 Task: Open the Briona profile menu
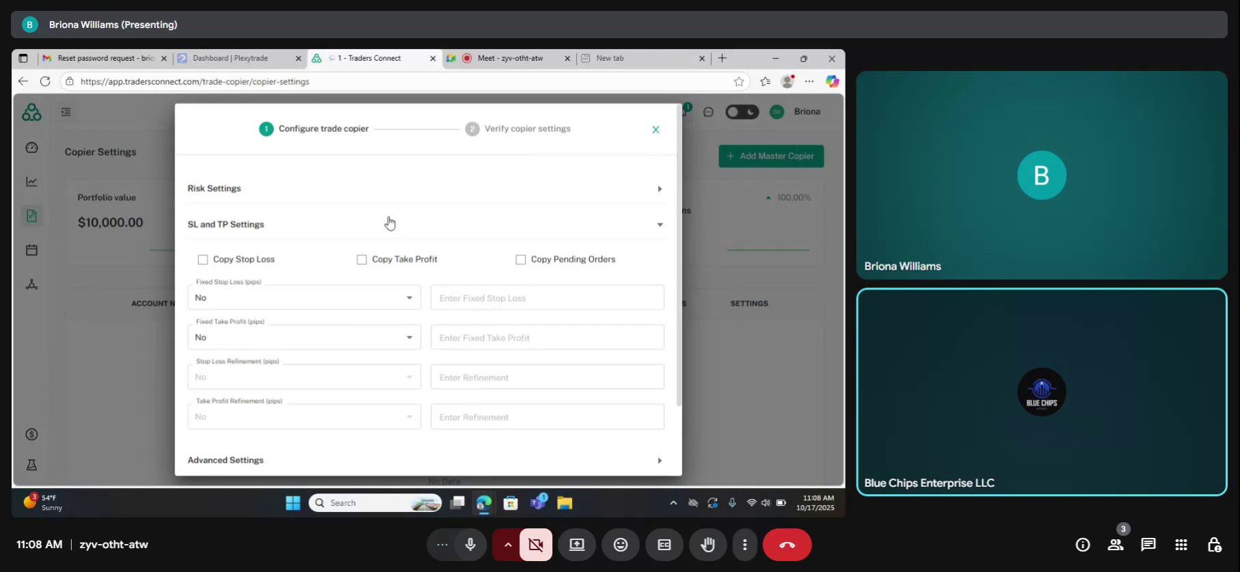[795, 112]
